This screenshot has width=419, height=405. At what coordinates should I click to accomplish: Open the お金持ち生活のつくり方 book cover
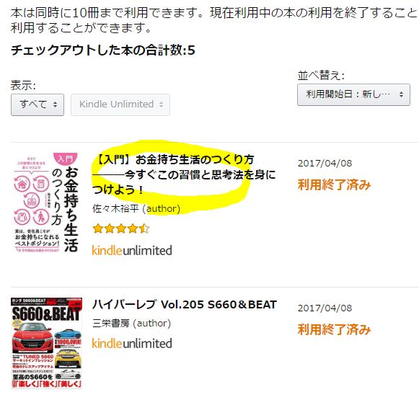pyautogui.click(x=46, y=203)
